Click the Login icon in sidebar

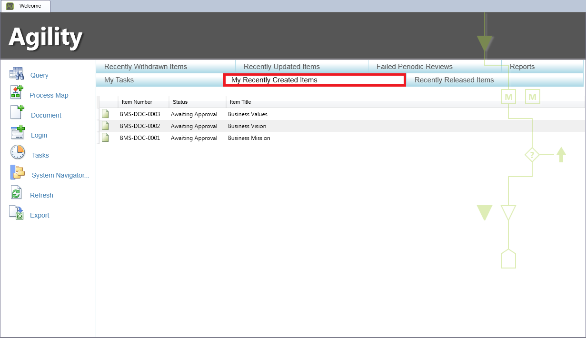(17, 132)
